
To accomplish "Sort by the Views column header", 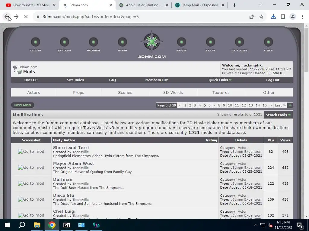I will (285, 140).
